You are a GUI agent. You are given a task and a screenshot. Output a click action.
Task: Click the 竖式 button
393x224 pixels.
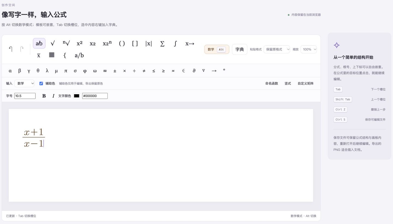pyautogui.click(x=288, y=83)
